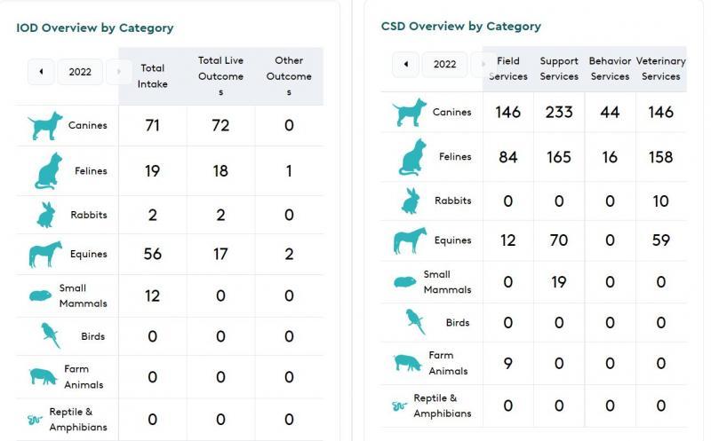Click the dog icon in IOD Canines row
Viewport: 711px width, 441px height.
[x=45, y=125]
